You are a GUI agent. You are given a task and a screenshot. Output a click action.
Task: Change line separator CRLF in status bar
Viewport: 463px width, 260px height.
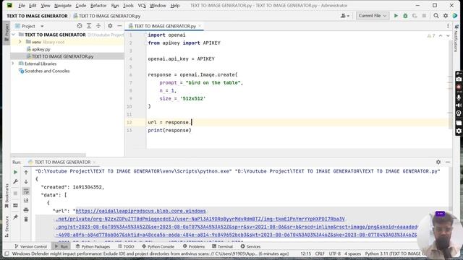click(x=320, y=253)
